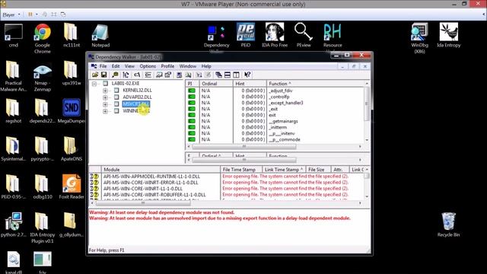The image size is (487, 274).
Task: Select the python-2.7 installer icon
Action: point(14,225)
